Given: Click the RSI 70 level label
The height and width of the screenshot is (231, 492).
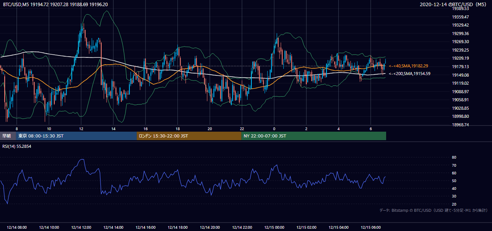Looking at the screenshot, I should point(454,165).
